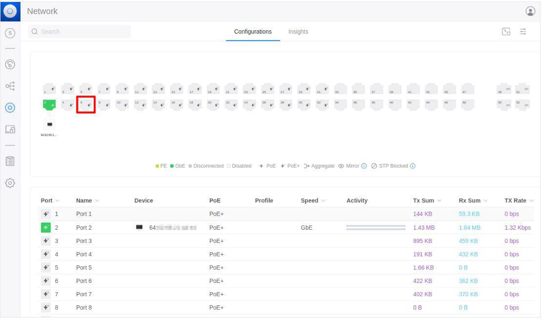Open the Settings gear in sidebar
Image resolution: width=542 pixels, height=320 pixels.
pyautogui.click(x=10, y=183)
